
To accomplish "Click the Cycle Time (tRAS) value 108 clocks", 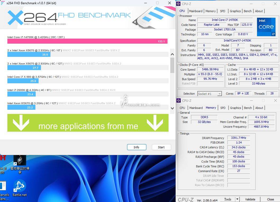I will tap(239, 162).
